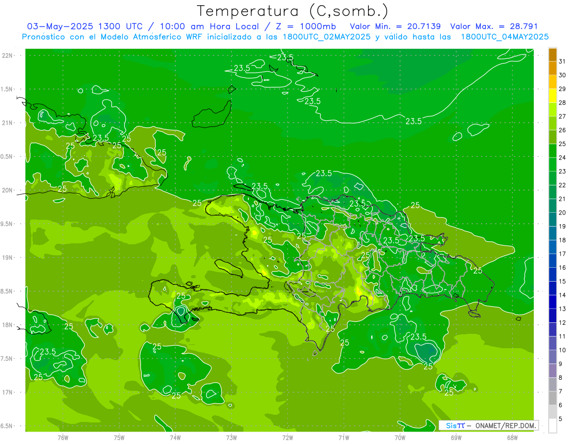Viewport: 575px width, 444px height.
Task: Click the legend scale value "23"
Action: click(x=563, y=171)
